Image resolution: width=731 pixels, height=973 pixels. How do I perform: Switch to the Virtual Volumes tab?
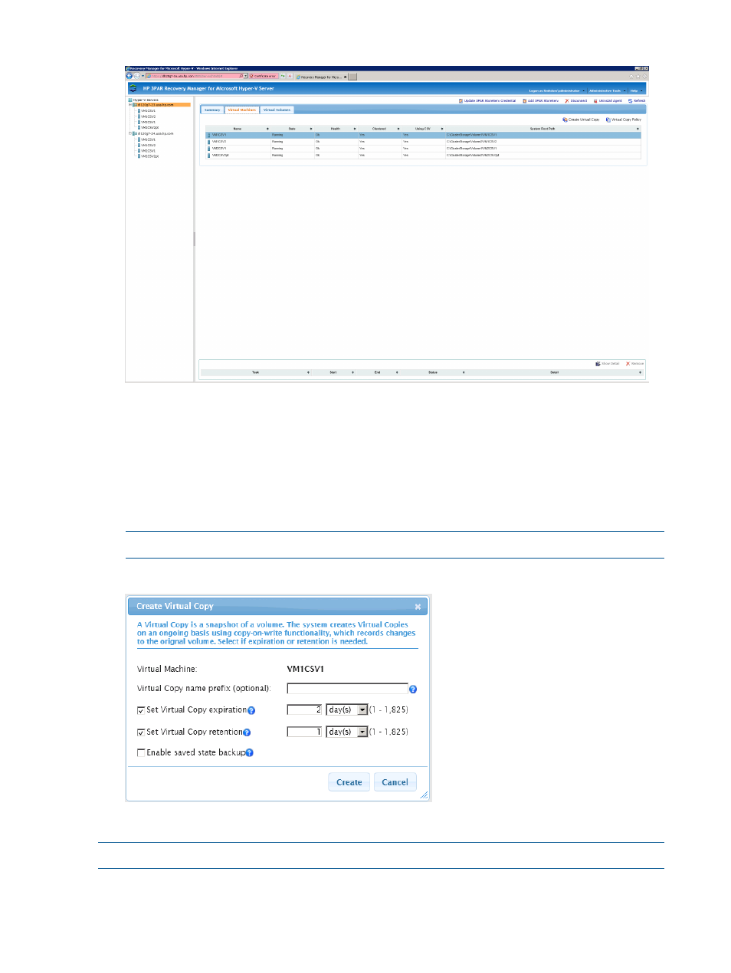point(277,110)
